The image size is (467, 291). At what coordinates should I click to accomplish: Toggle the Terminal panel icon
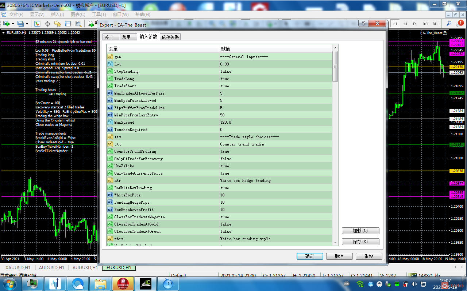click(x=68, y=24)
